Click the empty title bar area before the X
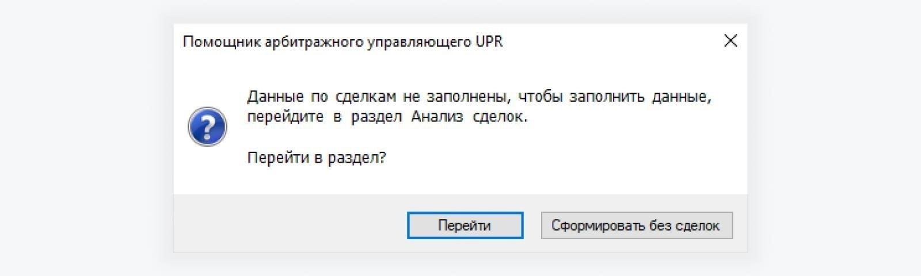Viewport: 921px width, 276px height. tap(610, 41)
